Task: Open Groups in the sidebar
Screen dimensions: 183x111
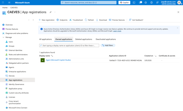Action: coord(10,46)
